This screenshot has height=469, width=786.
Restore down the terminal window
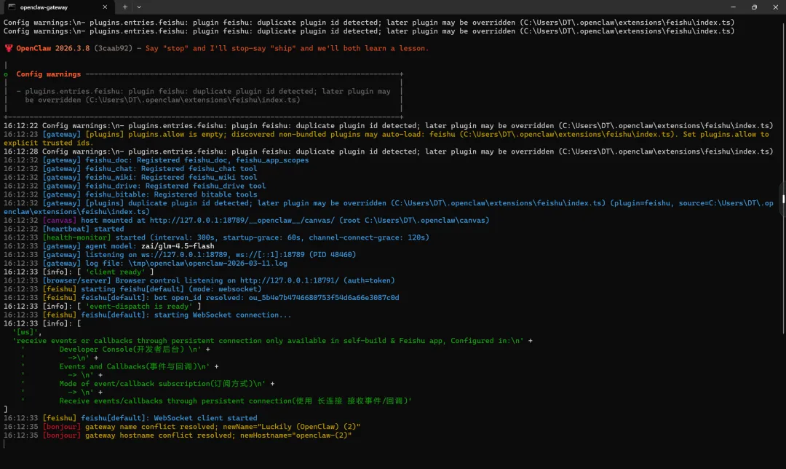(754, 7)
